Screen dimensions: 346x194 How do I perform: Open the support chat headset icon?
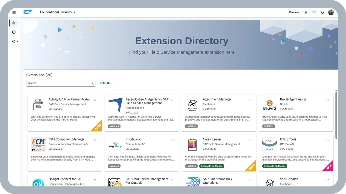click(306, 12)
